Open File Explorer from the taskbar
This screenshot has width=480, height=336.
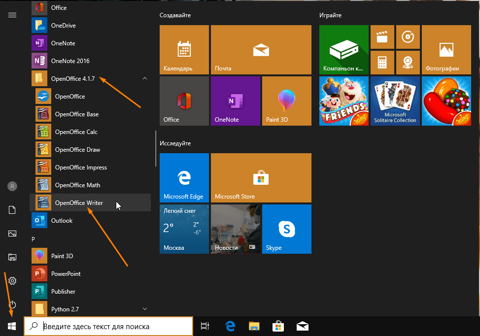[x=254, y=326]
